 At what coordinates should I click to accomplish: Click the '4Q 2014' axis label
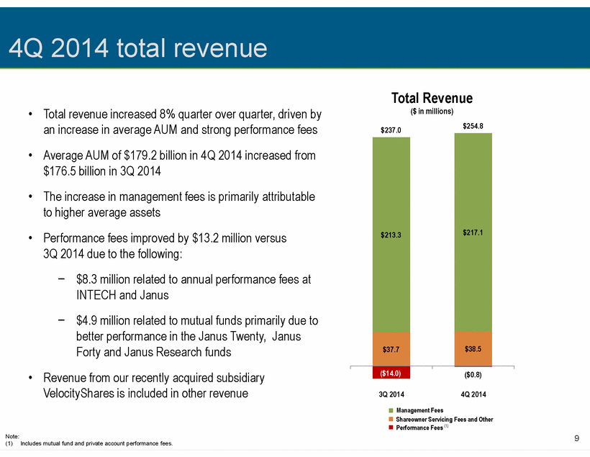pos(473,394)
